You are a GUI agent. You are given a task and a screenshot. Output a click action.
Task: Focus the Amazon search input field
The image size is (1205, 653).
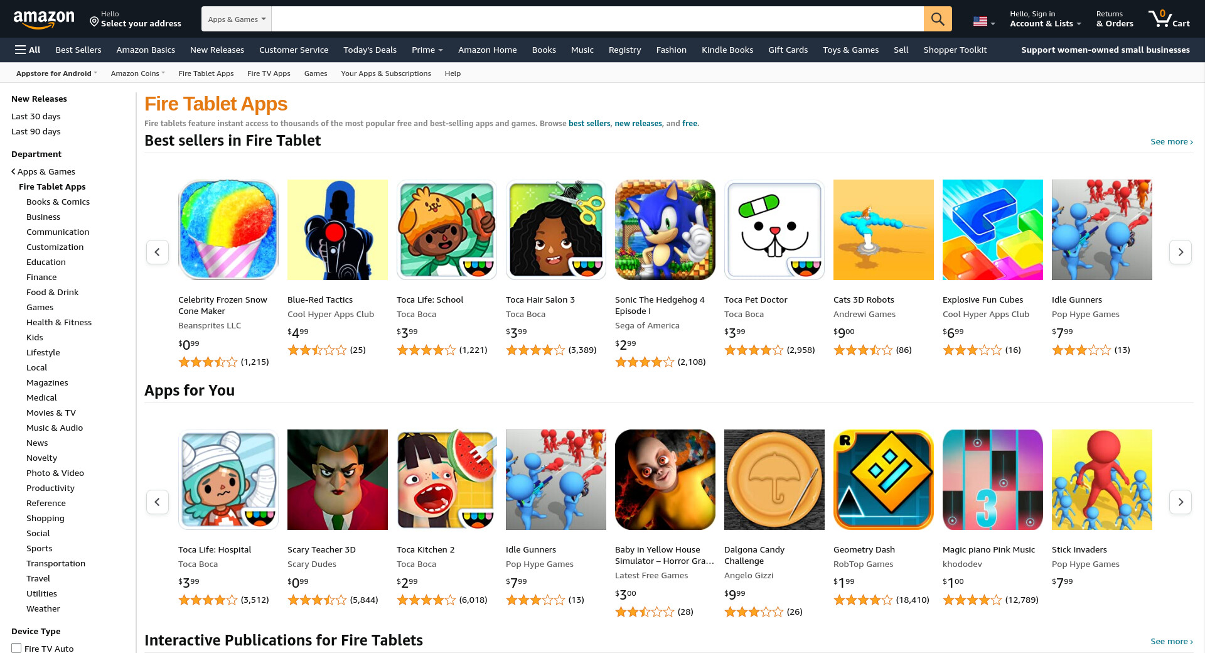point(597,19)
